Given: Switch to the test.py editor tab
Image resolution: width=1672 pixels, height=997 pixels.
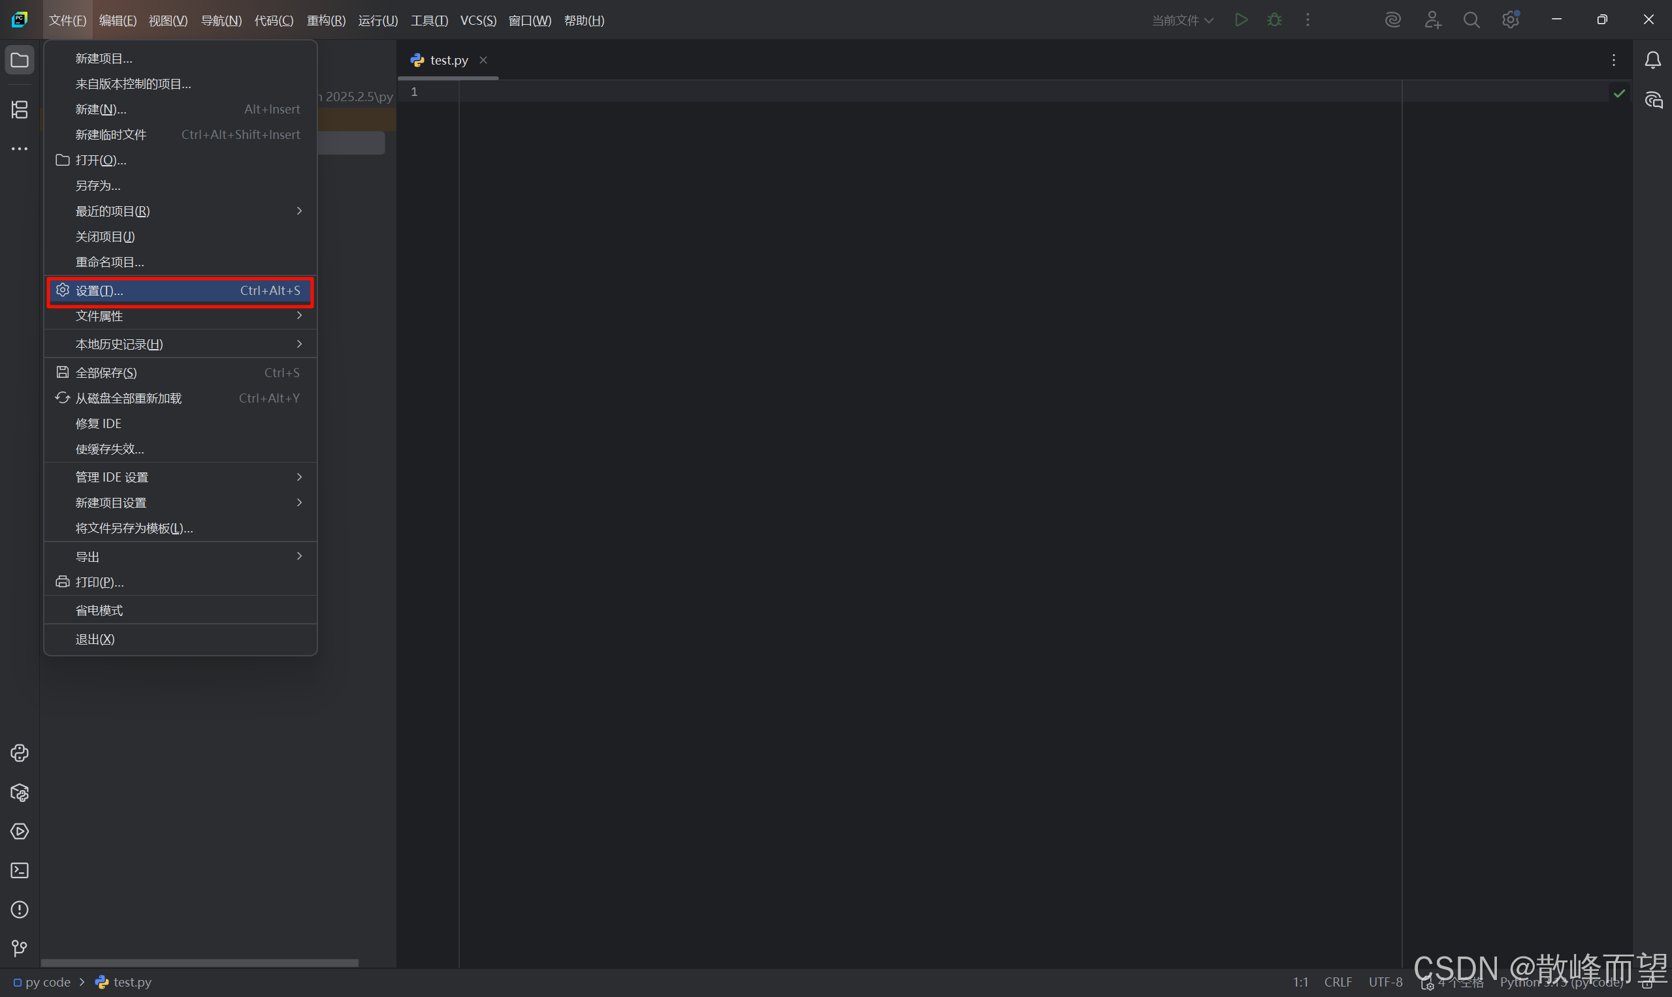Looking at the screenshot, I should (449, 61).
